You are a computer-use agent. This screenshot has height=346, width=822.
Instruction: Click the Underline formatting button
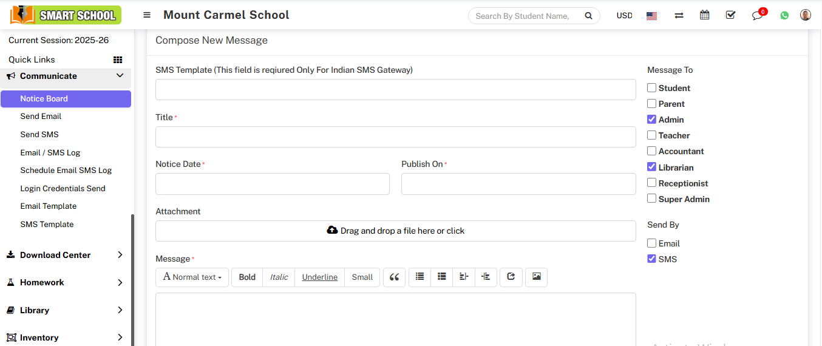point(319,277)
